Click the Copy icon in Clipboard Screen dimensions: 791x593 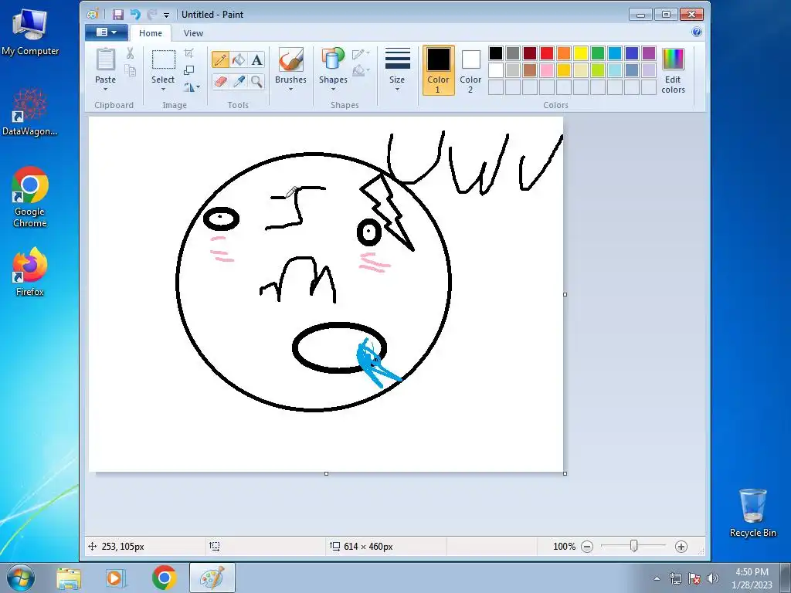(x=130, y=70)
